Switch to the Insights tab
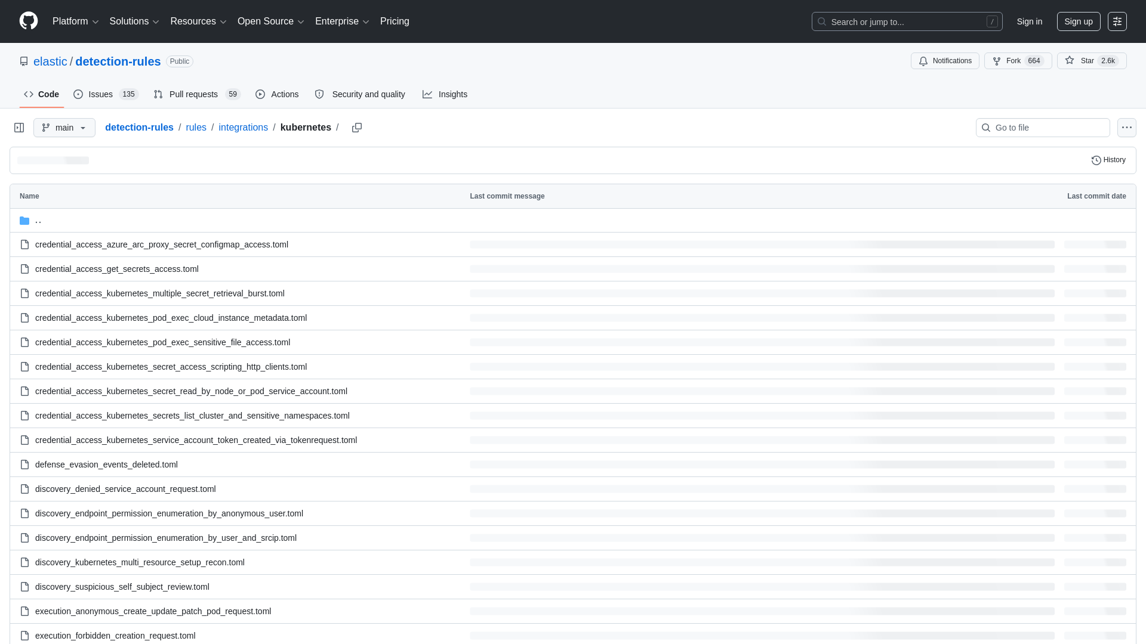Viewport: 1146px width, 644px height. pyautogui.click(x=445, y=94)
